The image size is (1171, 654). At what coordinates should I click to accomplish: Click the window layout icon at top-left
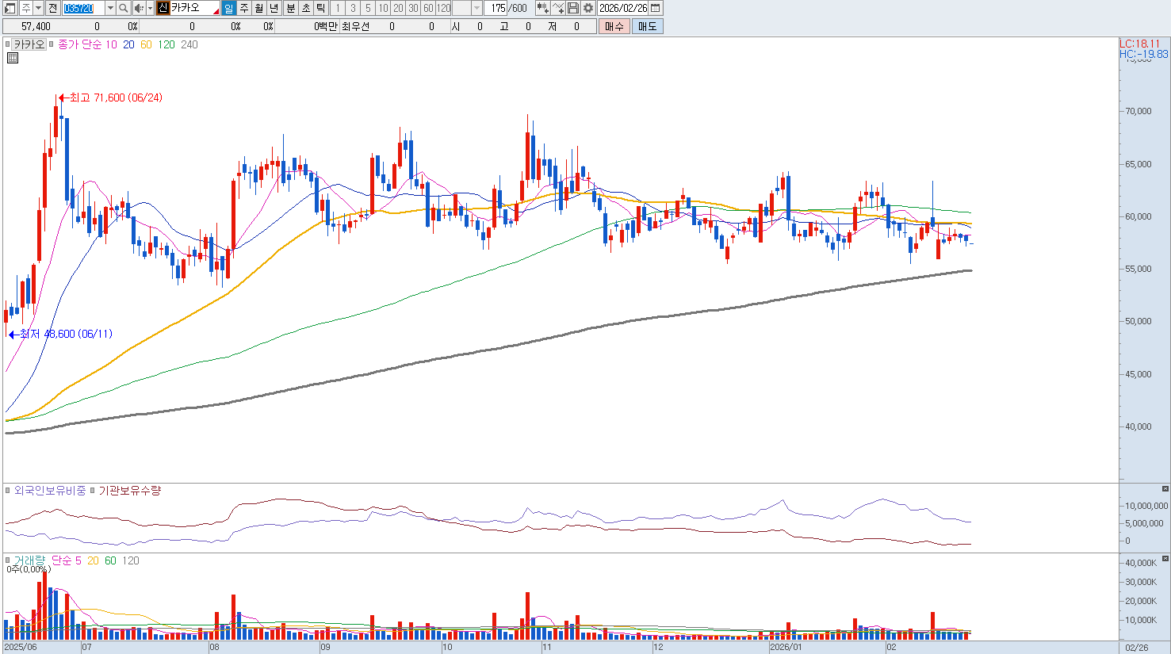pyautogui.click(x=10, y=8)
